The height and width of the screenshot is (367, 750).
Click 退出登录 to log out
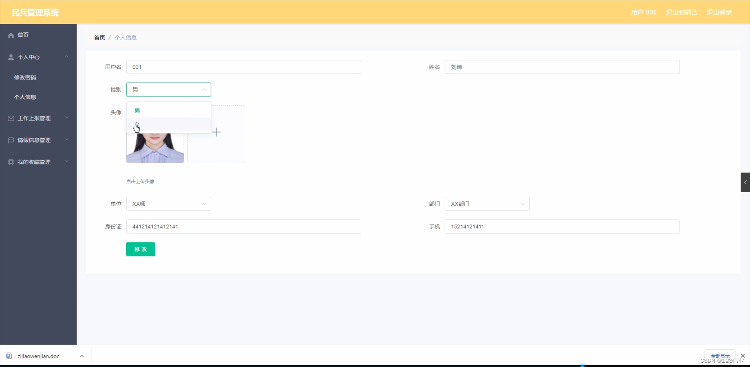[719, 12]
